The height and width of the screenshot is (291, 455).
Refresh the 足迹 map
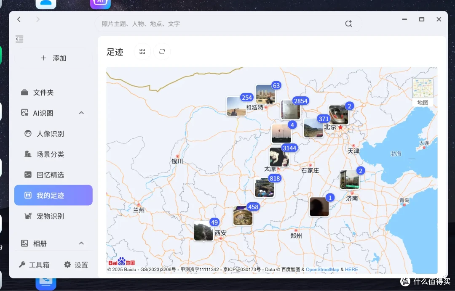(x=162, y=52)
